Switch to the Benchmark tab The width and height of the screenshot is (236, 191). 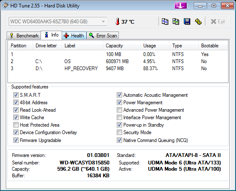point(24,36)
